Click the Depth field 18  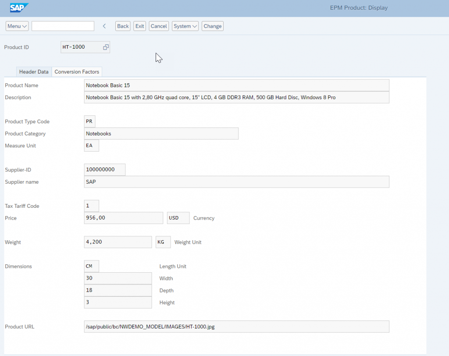118,290
